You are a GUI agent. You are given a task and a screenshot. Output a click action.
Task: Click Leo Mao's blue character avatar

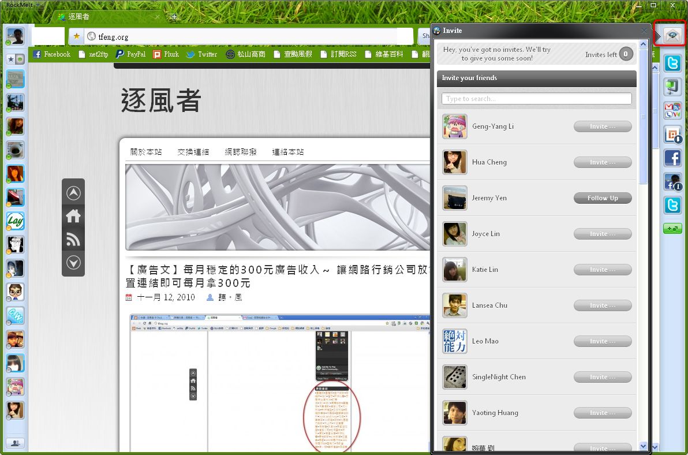[x=455, y=341]
